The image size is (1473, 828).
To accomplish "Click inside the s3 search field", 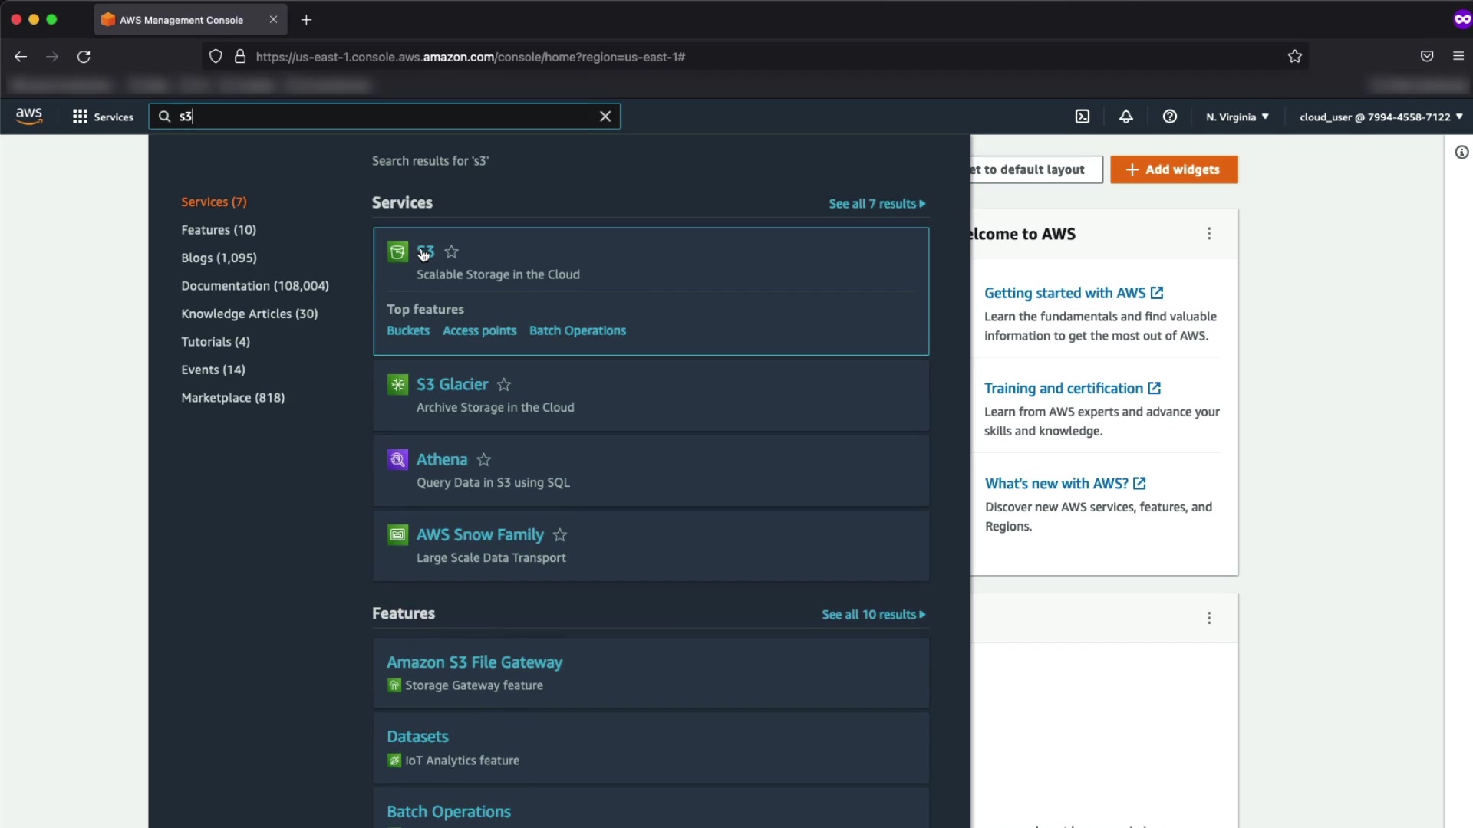I will click(384, 117).
